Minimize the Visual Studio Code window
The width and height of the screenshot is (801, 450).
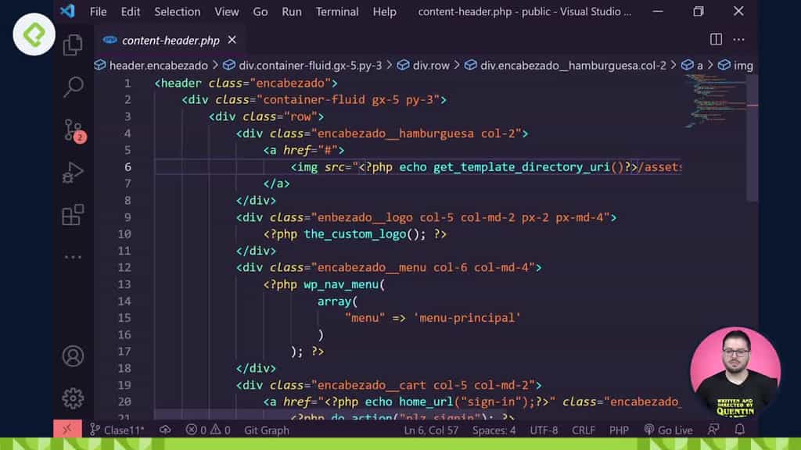point(658,11)
